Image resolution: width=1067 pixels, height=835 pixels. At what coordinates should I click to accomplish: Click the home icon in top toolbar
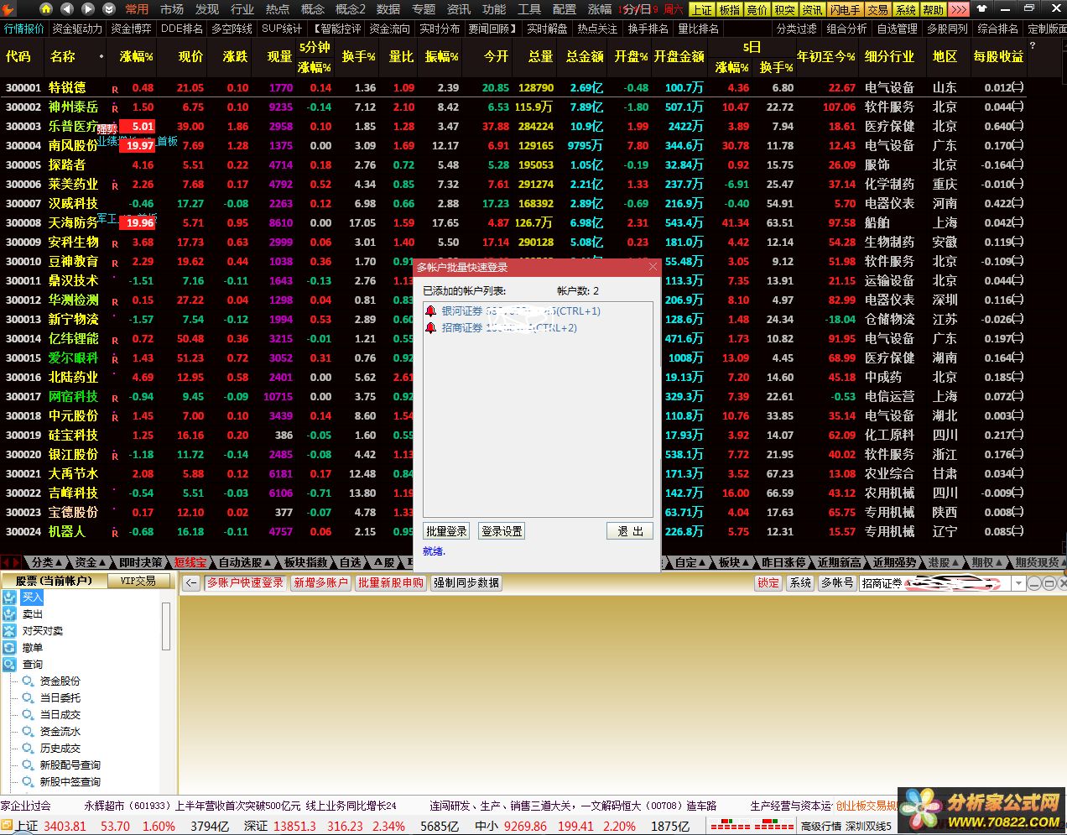tap(45, 8)
